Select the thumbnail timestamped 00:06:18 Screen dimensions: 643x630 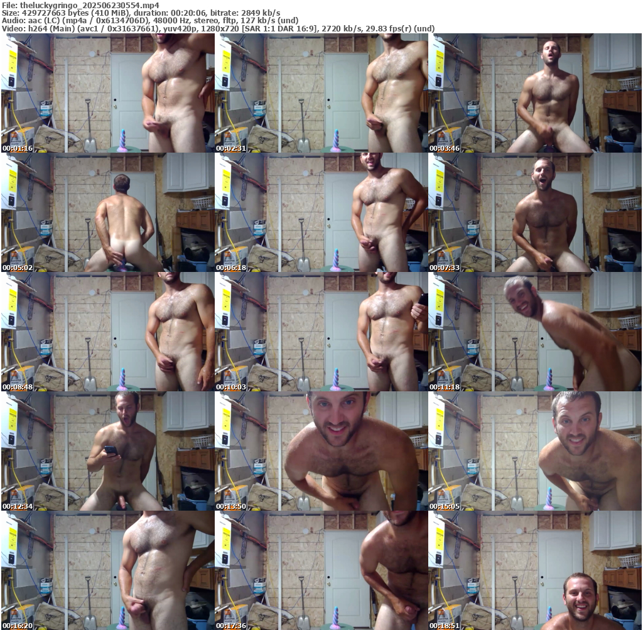321,212
